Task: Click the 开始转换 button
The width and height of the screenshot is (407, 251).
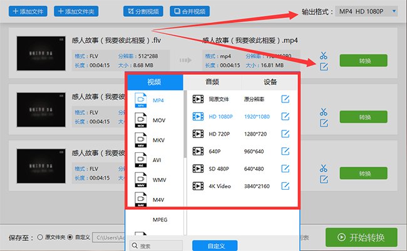Action: click(x=361, y=237)
